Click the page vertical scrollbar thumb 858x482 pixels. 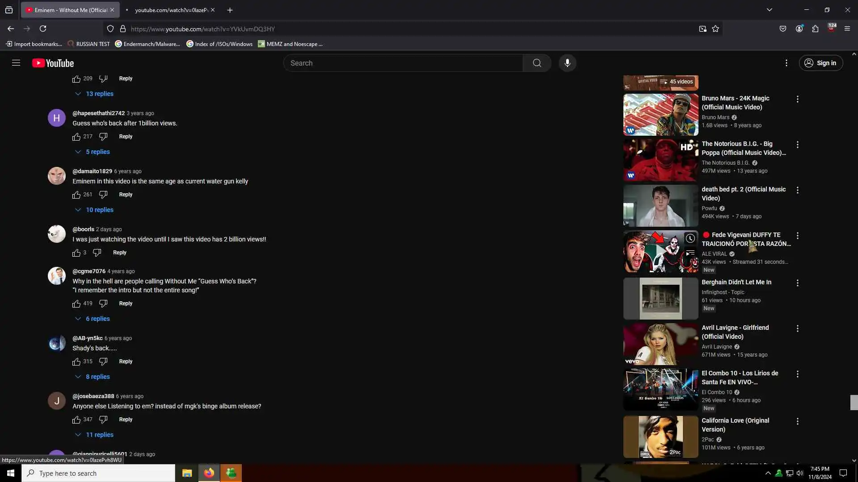(x=854, y=402)
